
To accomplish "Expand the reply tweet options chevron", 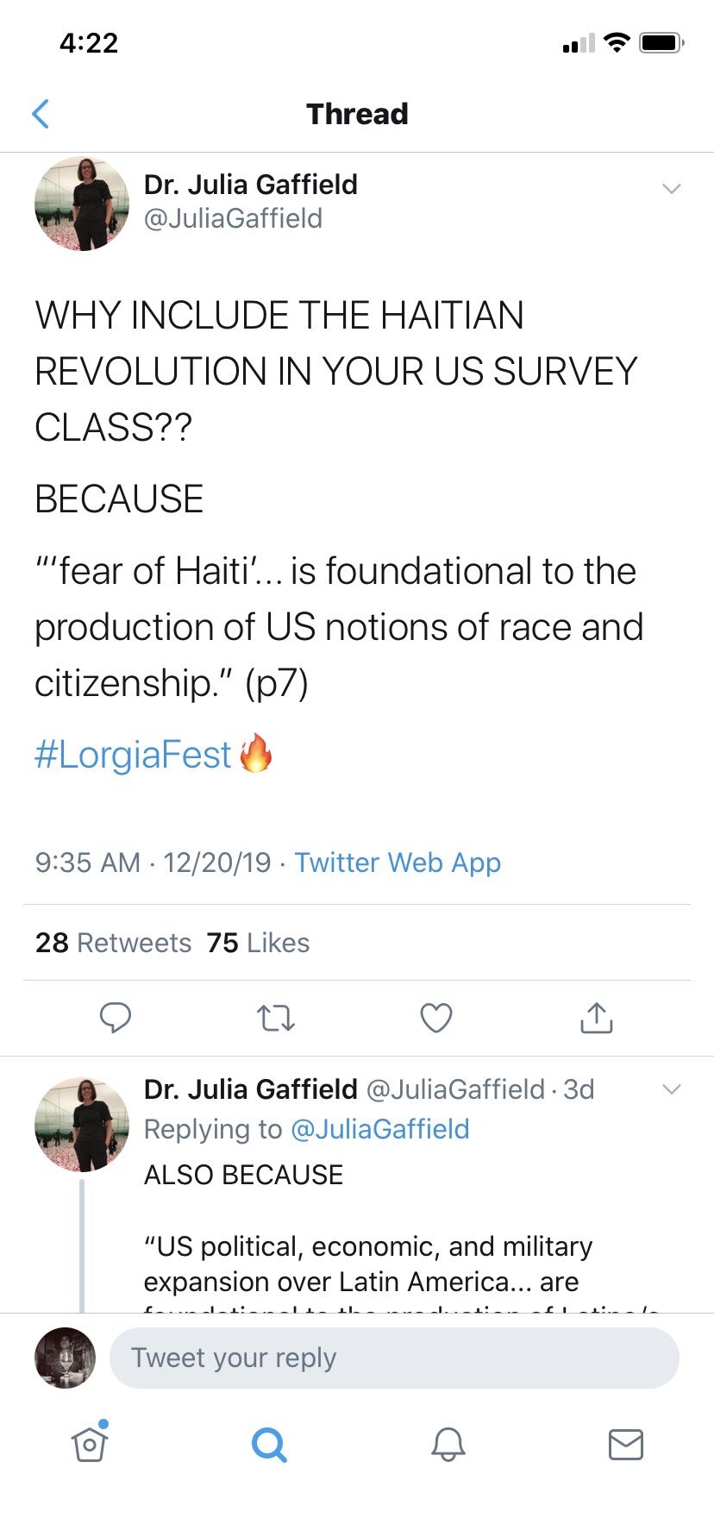I will coord(672,1089).
